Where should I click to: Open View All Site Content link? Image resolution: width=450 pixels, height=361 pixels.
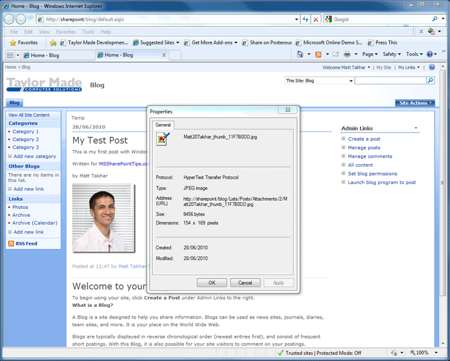tap(29, 115)
